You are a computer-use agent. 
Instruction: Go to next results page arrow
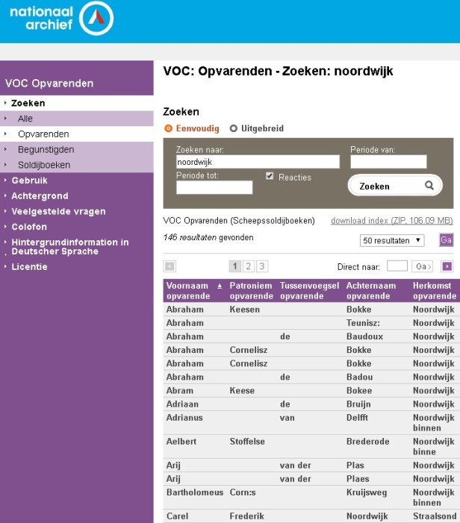447,266
